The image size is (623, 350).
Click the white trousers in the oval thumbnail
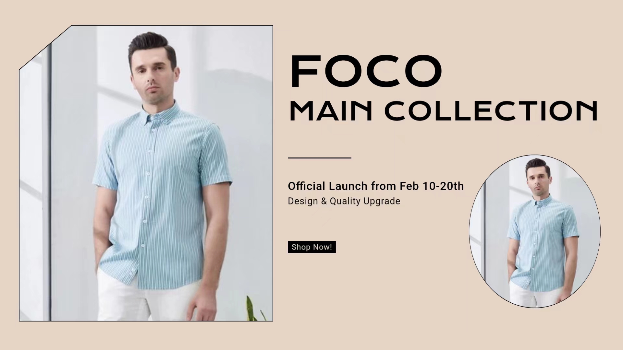[x=532, y=295]
